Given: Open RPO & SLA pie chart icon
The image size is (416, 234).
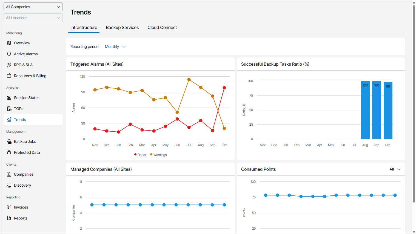Looking at the screenshot, I should [9, 65].
